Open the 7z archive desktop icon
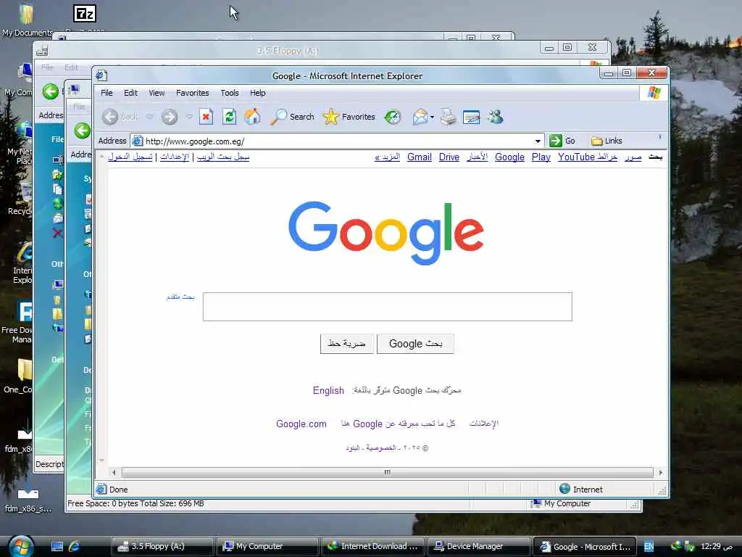The width and height of the screenshot is (742, 557). point(85,13)
